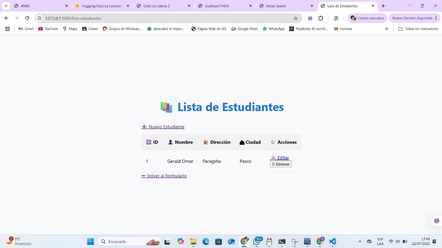
Task: Open a new browser tab
Action: point(383,6)
